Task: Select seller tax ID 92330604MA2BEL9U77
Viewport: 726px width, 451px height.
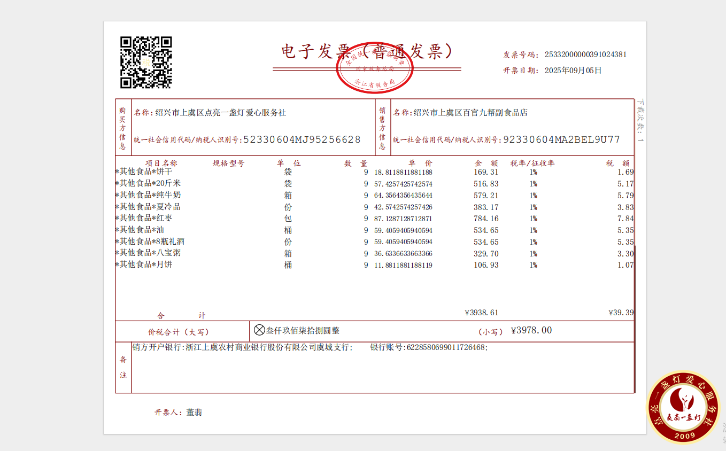Action: point(562,139)
